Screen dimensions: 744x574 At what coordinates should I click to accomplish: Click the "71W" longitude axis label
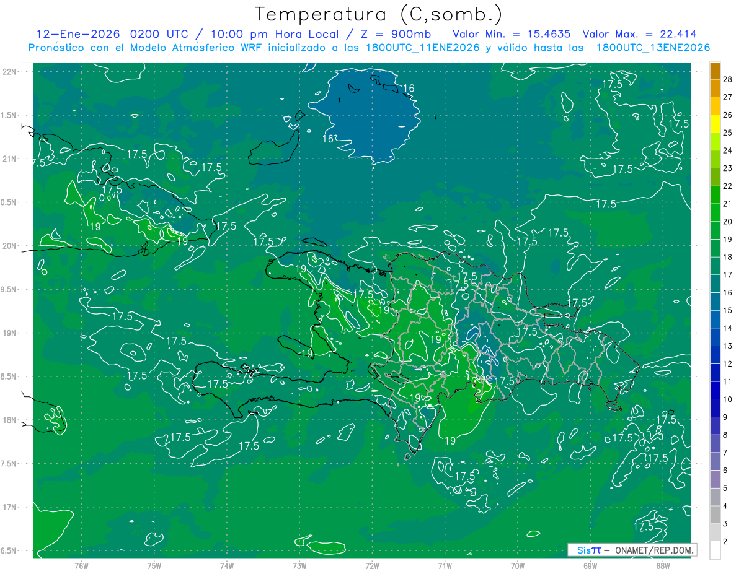point(445,565)
